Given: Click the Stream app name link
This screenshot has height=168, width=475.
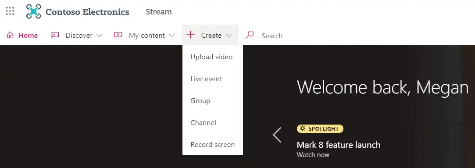Looking at the screenshot, I should 159,12.
